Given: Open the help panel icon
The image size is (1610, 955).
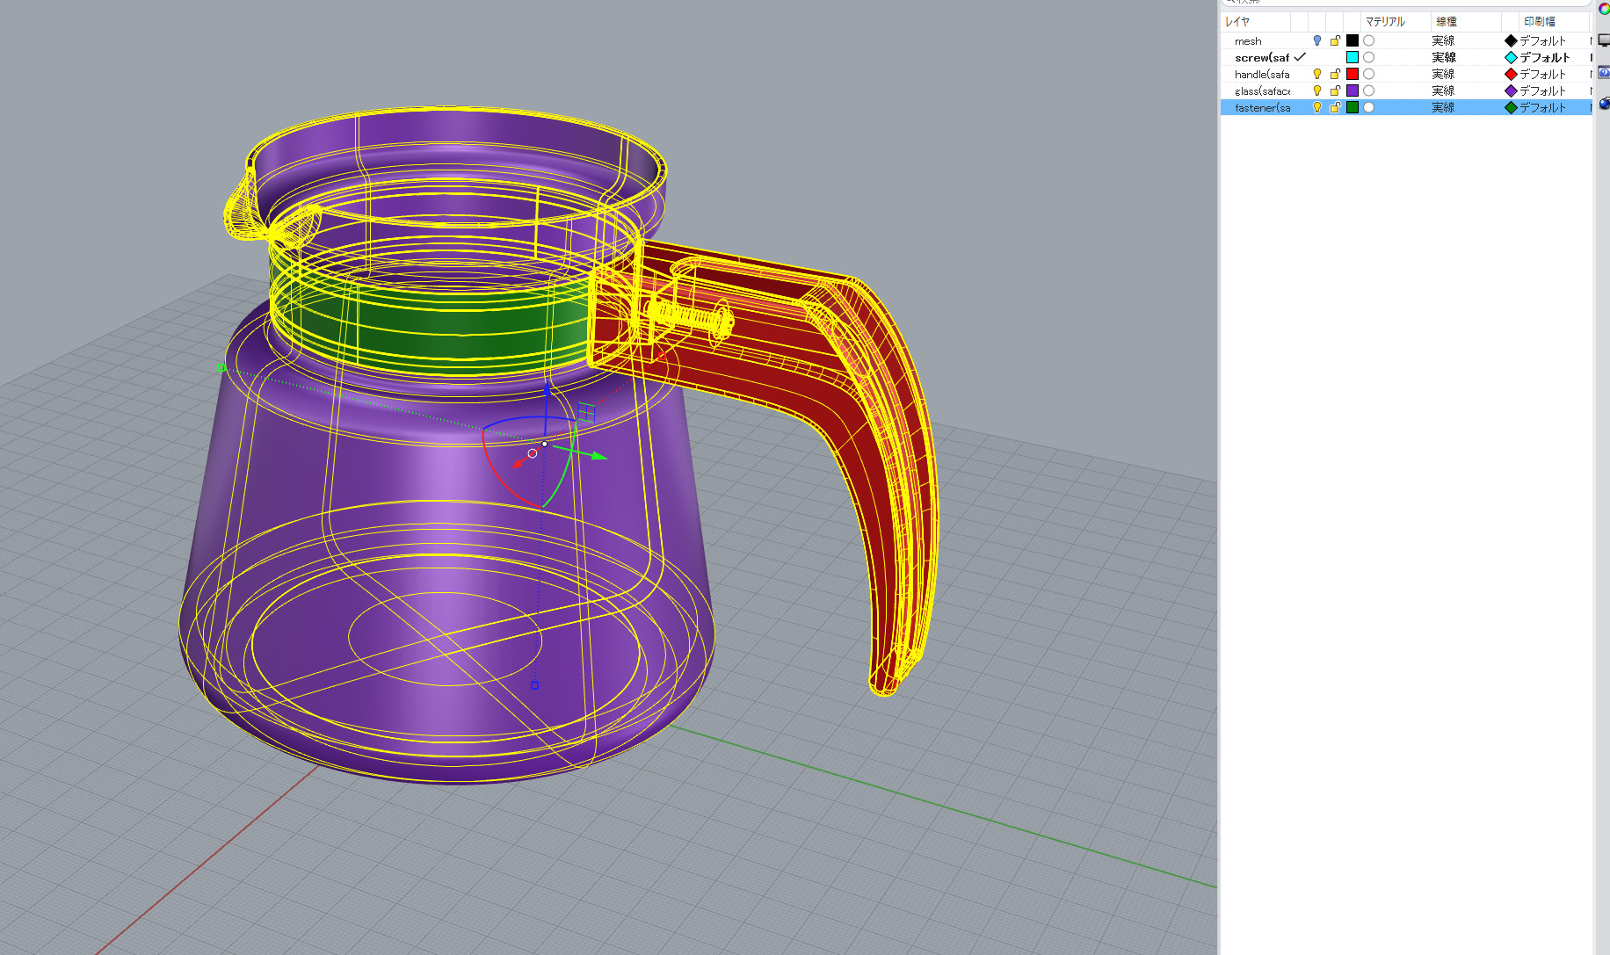Looking at the screenshot, I should (1604, 72).
